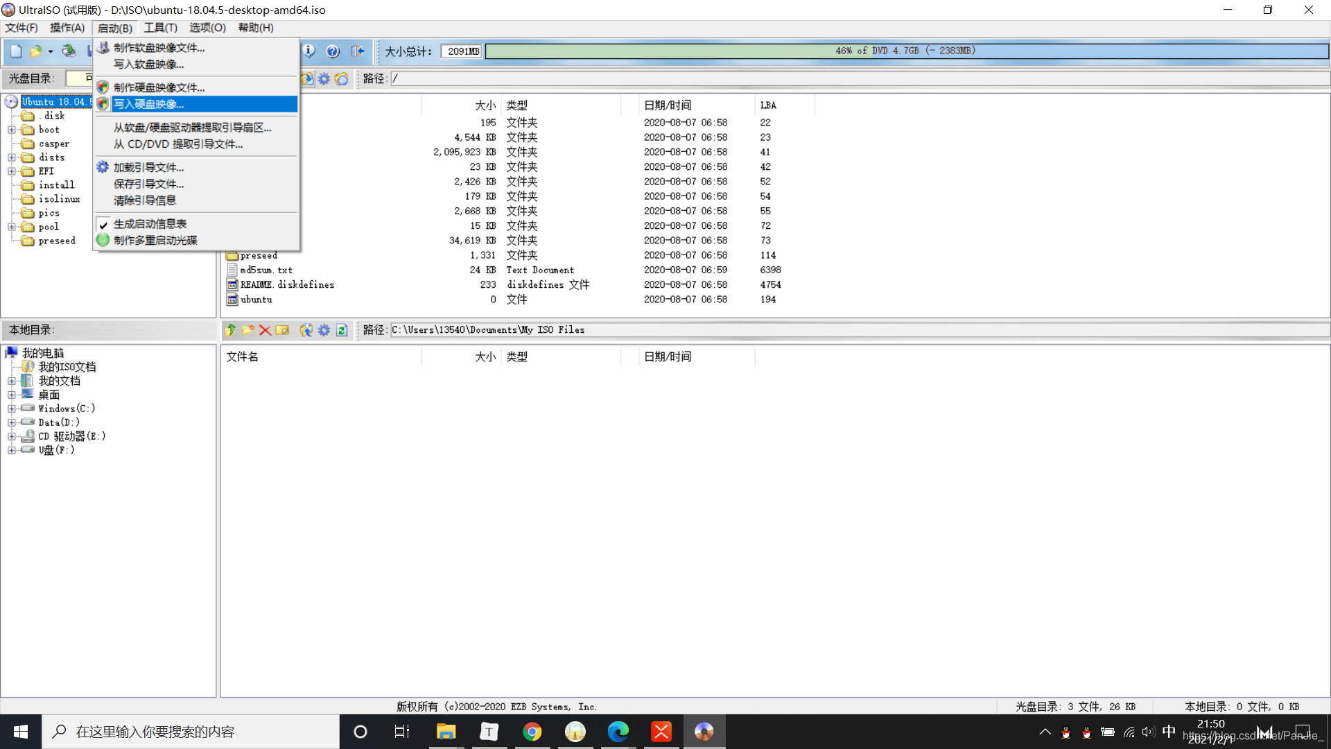Expand CD 驱动器(E:) node

coord(12,436)
